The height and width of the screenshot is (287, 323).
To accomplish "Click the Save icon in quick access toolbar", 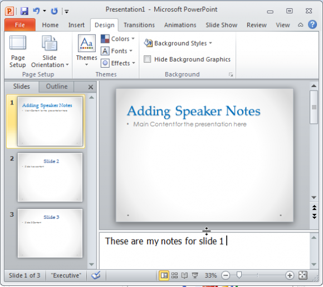I will click(25, 11).
